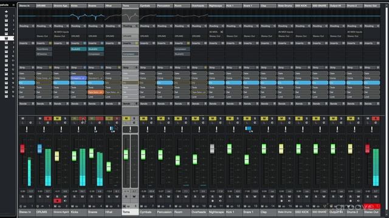Expand Routing header on Toms channel
This screenshot has height=218, width=389.
(130, 26)
